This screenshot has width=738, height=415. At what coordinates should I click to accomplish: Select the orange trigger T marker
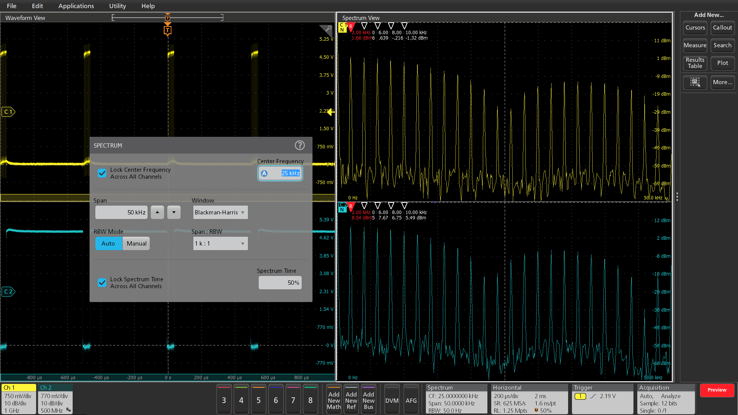(167, 30)
